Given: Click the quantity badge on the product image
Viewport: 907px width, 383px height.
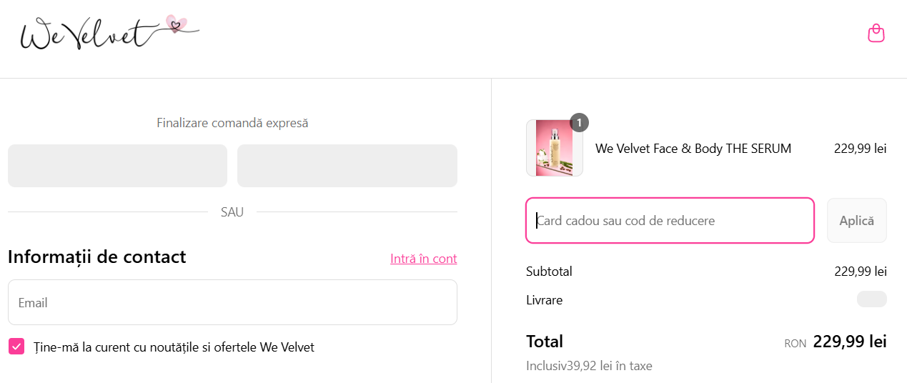Looking at the screenshot, I should click(579, 122).
